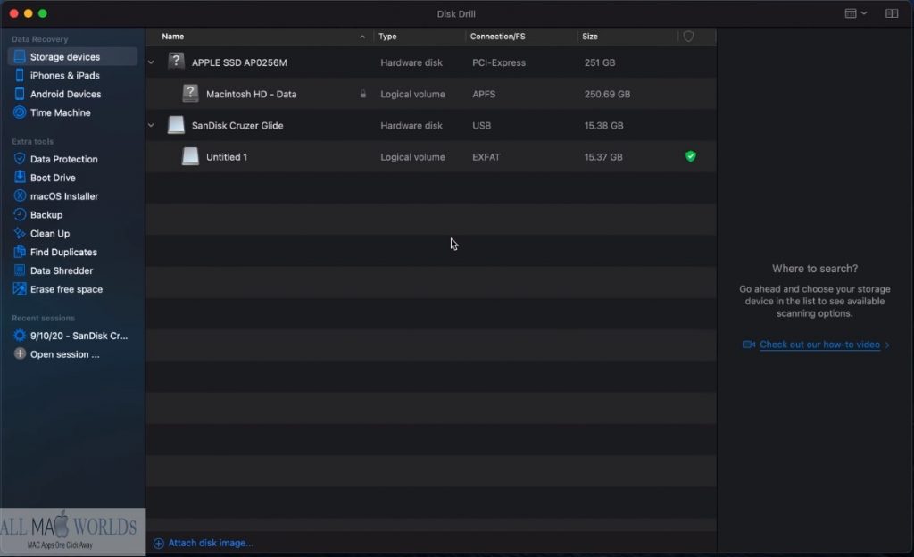Click the Find Duplicates icon
Screen dimensions: 914x557
20,252
